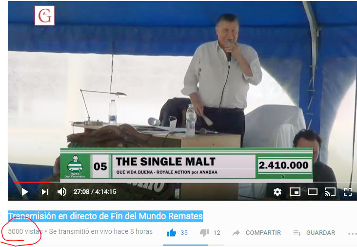Click the share arrow icon
The image size is (357, 247).
(x=236, y=233)
